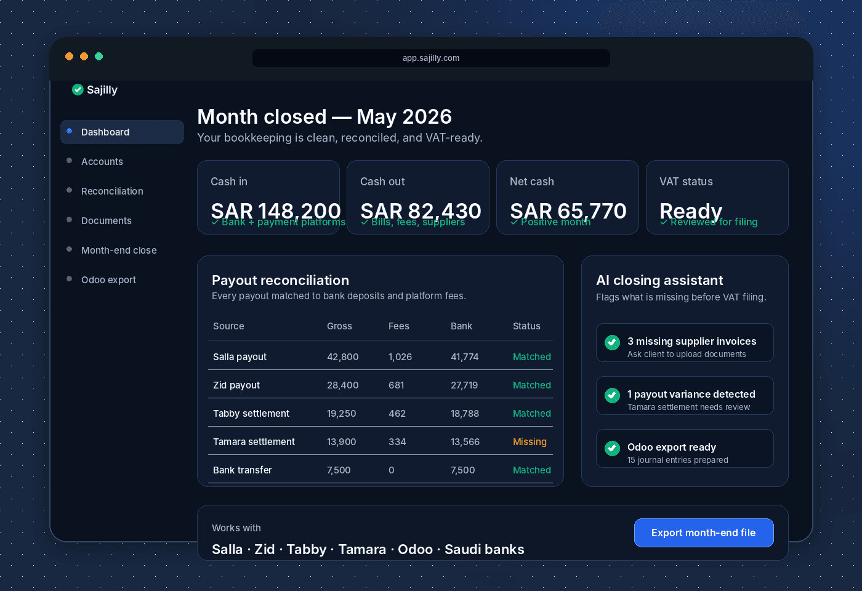The image size is (862, 591).
Task: Click the Gross column header
Action: [339, 326]
